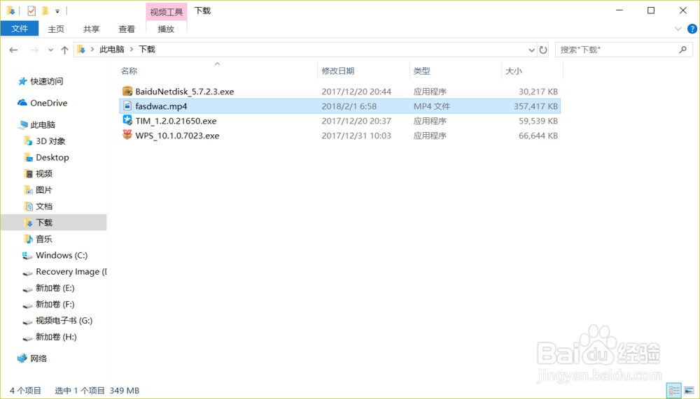Click the refresh button beside address bar
The image size is (700, 399).
click(543, 50)
